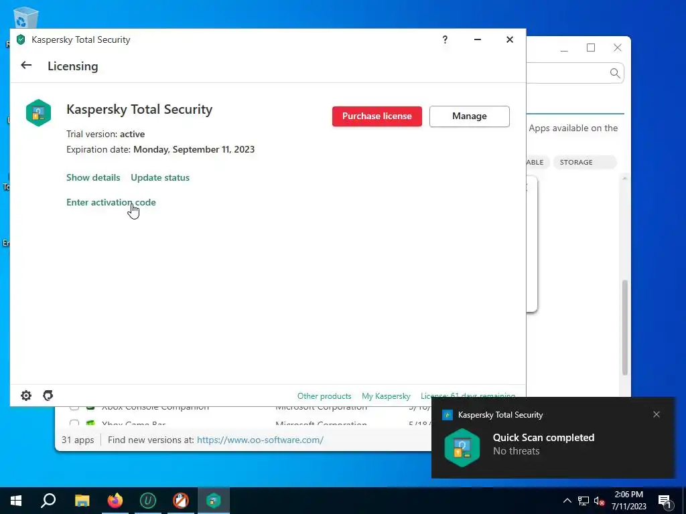Viewport: 686px width, 514px height.
Task: Click search magnifier in background window
Action: (x=615, y=73)
